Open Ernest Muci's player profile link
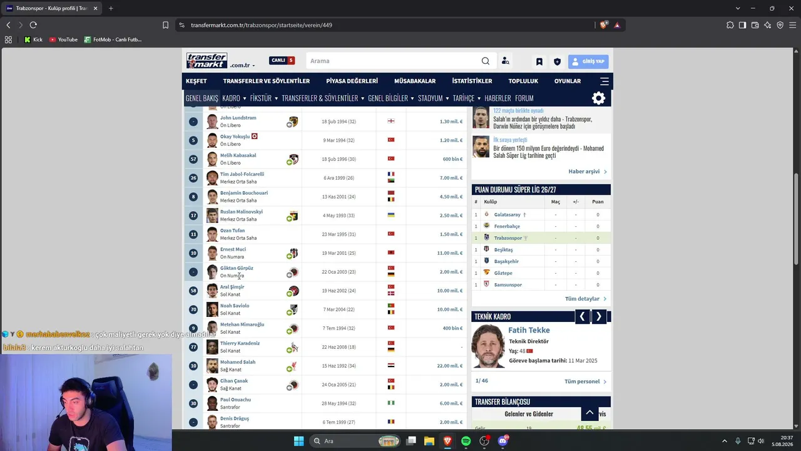 tap(233, 249)
